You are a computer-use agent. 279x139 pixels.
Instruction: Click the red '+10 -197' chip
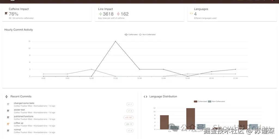tap(128, 117)
